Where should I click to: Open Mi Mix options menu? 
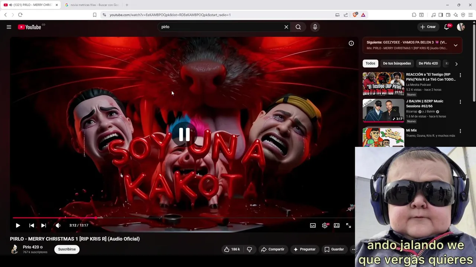[460, 131]
